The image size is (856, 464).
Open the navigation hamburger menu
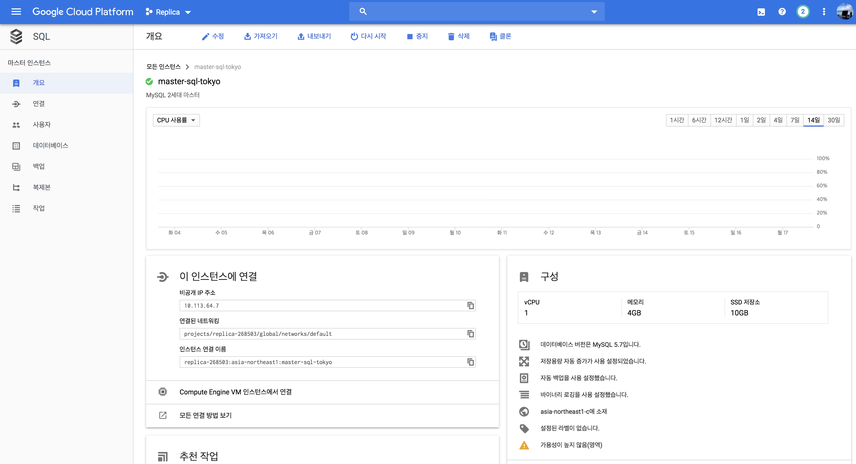click(16, 12)
